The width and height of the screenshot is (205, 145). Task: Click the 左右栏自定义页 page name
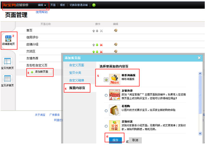pos(37,65)
